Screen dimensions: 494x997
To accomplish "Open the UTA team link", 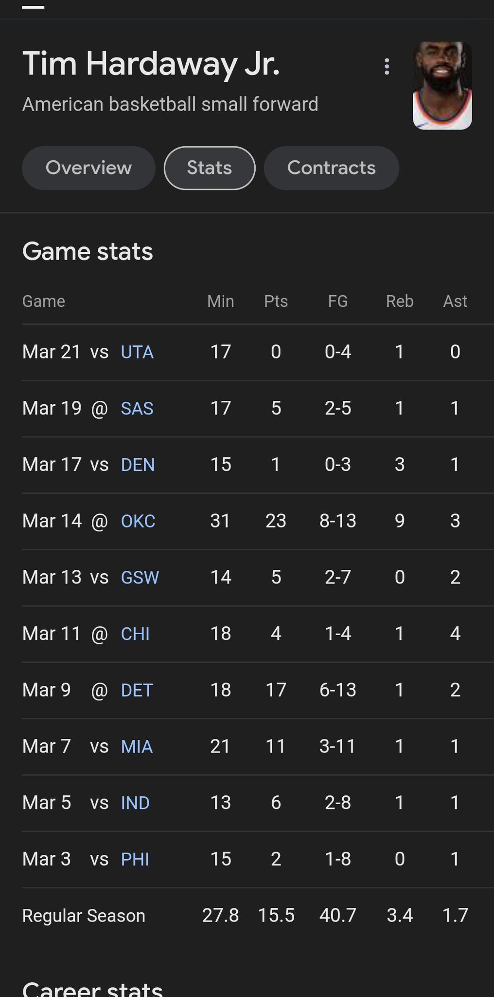I will 137,352.
